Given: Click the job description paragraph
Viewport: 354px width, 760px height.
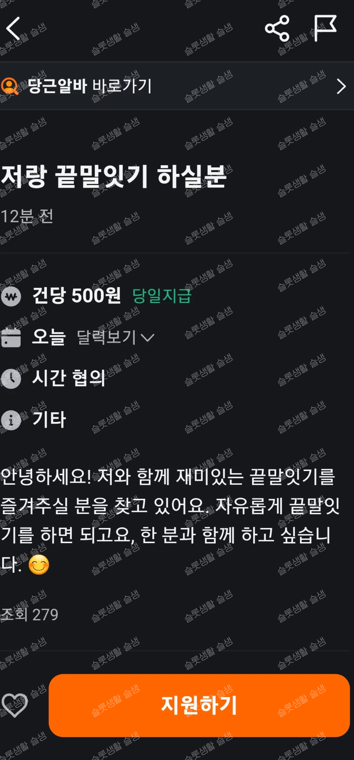Looking at the screenshot, I should tap(170, 520).
